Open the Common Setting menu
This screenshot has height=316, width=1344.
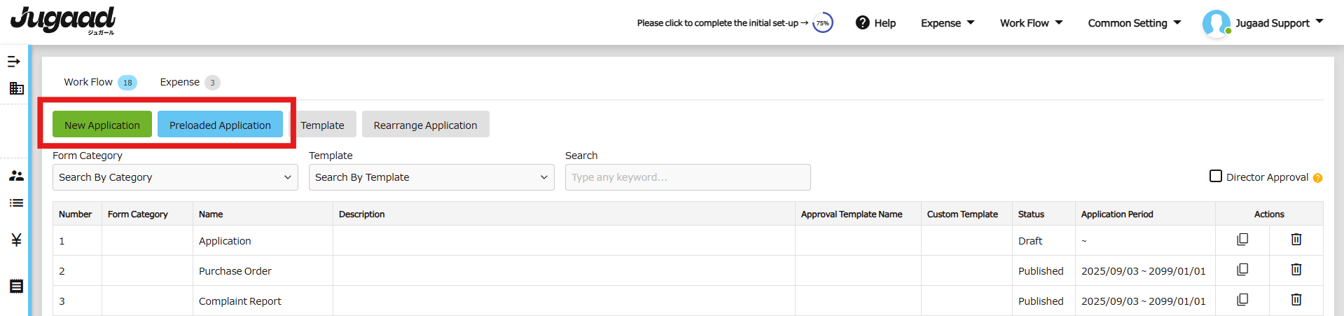pos(1135,23)
